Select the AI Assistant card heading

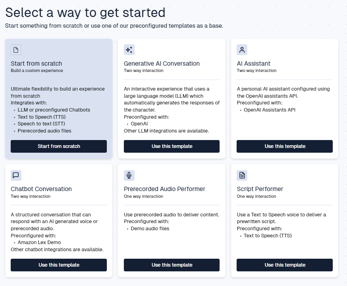(254, 64)
